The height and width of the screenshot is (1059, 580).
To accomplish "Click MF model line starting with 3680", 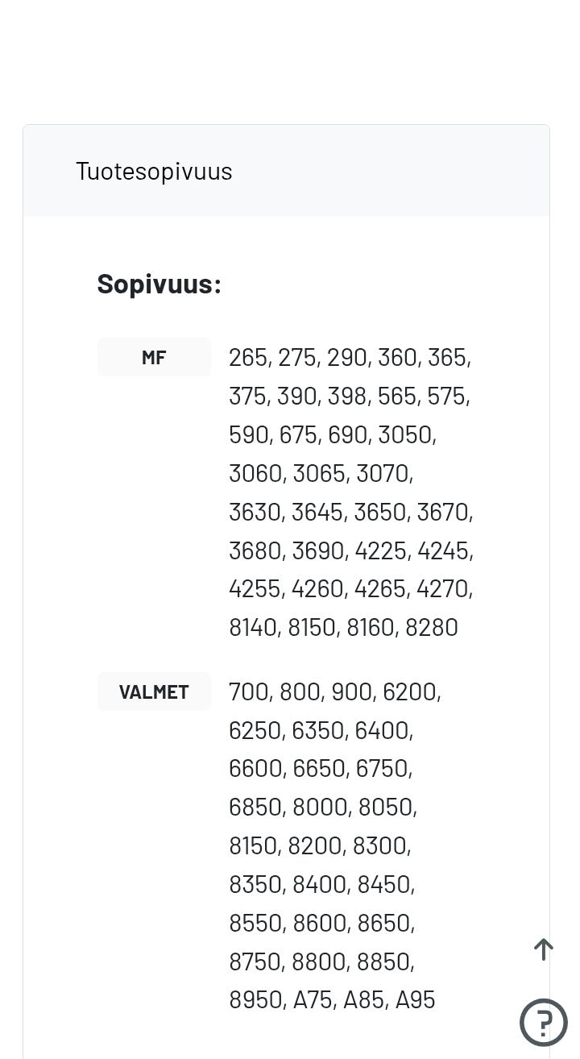I will (x=350, y=550).
